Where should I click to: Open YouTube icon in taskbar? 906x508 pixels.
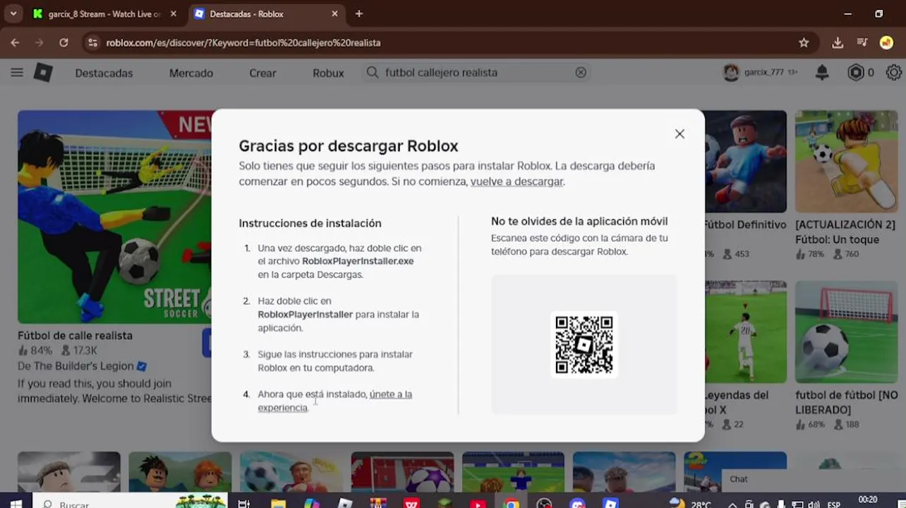pyautogui.click(x=478, y=503)
